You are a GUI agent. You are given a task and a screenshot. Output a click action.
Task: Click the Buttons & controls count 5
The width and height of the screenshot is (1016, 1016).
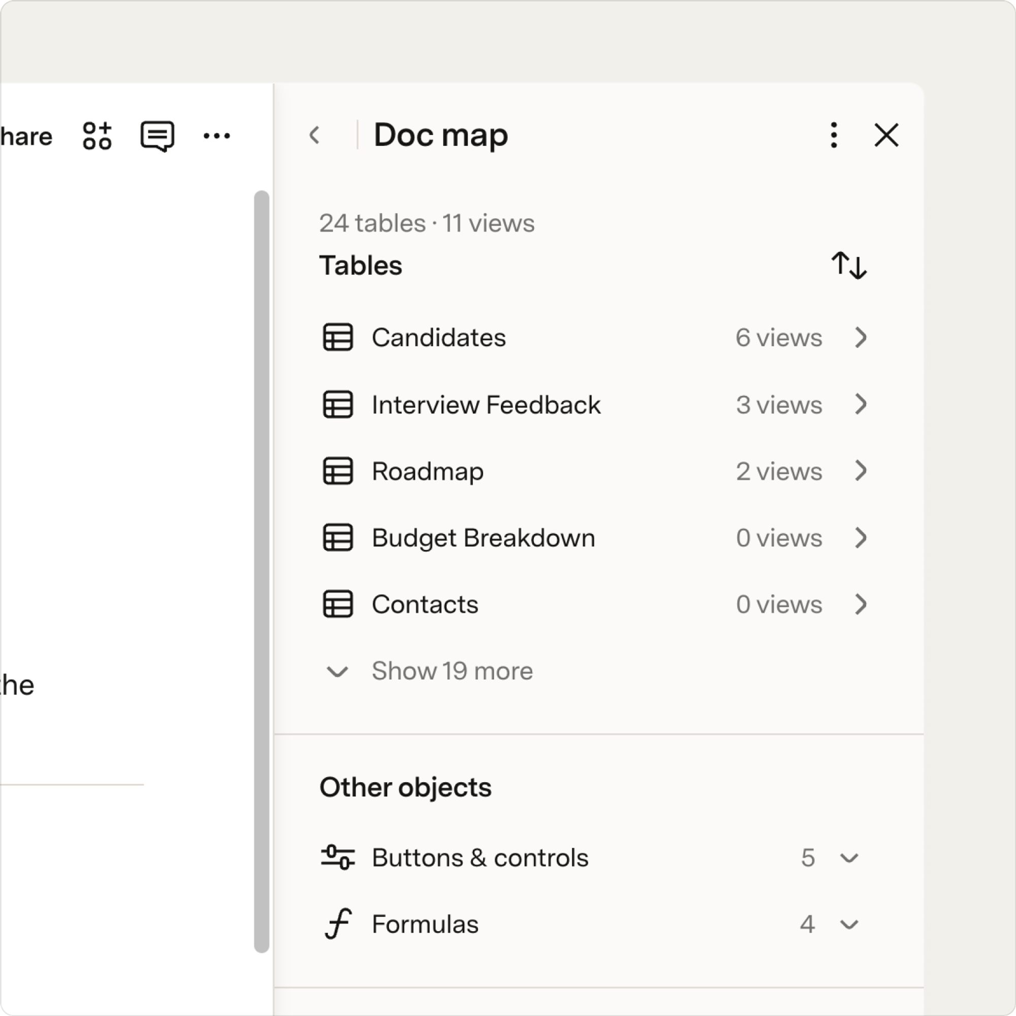pyautogui.click(x=808, y=858)
